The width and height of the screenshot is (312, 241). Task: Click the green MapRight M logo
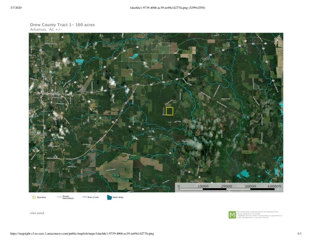(x=232, y=215)
